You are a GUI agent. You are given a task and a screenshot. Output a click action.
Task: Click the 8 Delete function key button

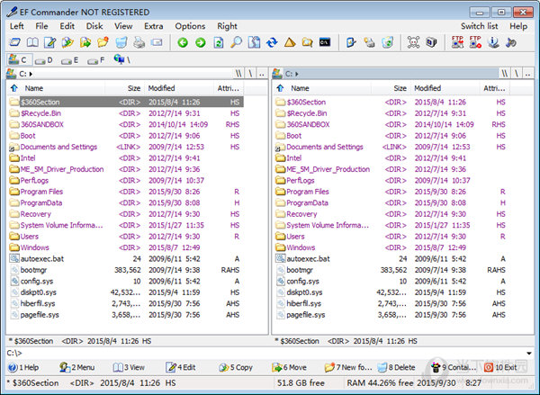click(x=396, y=367)
